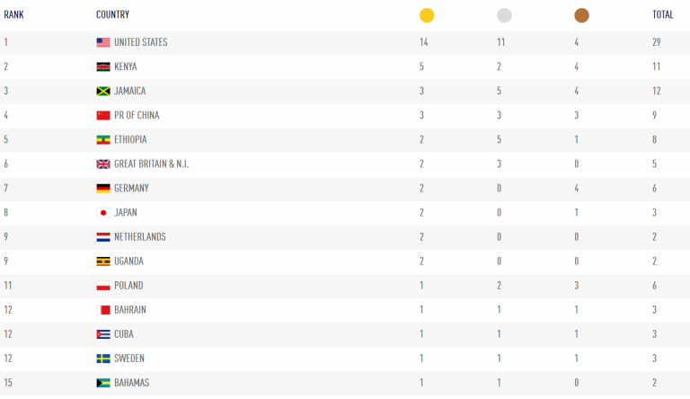The image size is (690, 399).
Task: Click the gold medal column icon
Action: point(427,15)
